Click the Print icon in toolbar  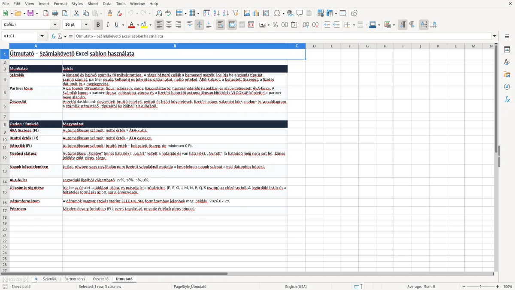(x=55, y=13)
